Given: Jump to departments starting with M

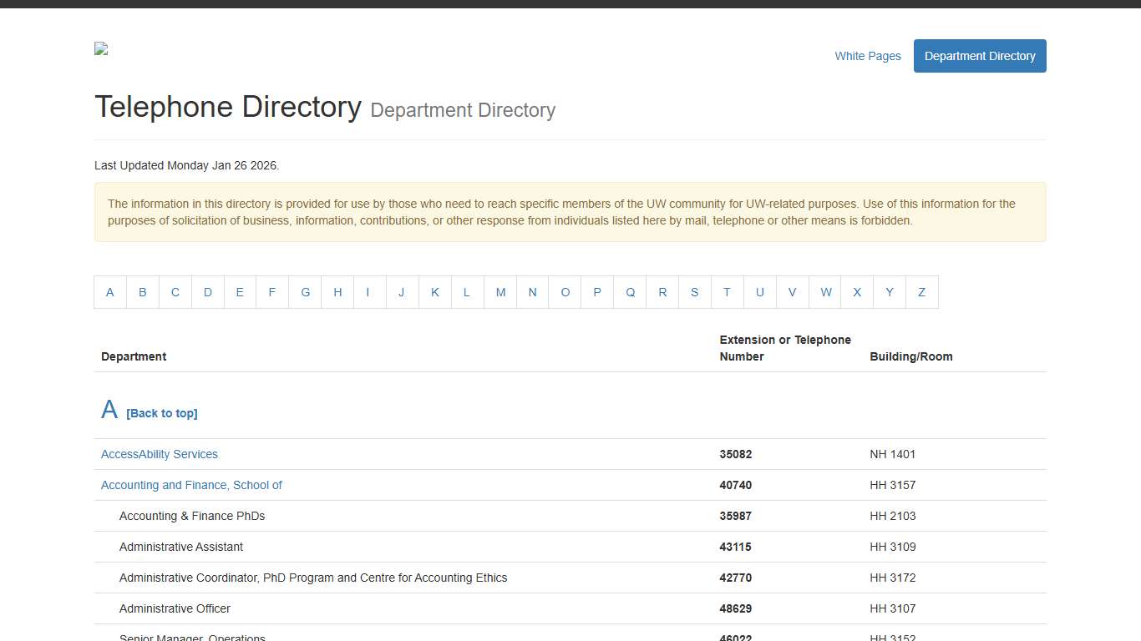Looking at the screenshot, I should pyautogui.click(x=500, y=292).
